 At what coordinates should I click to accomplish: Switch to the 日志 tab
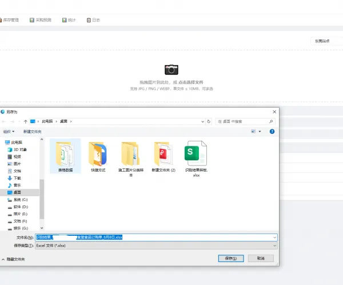(x=93, y=20)
